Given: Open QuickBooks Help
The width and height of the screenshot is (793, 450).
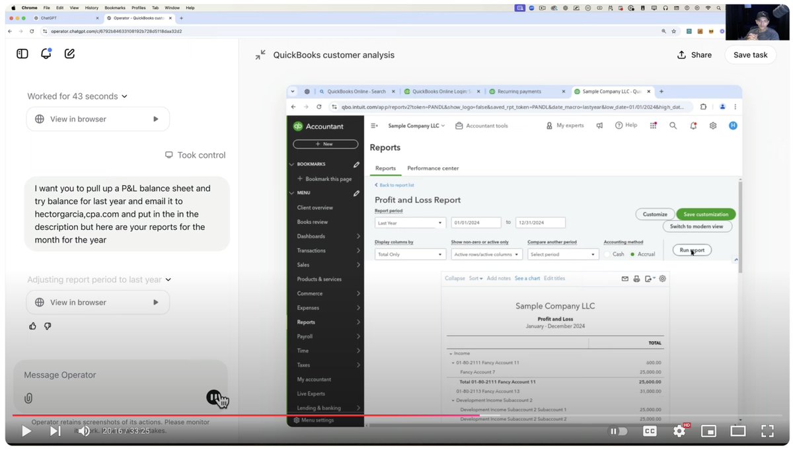Looking at the screenshot, I should pos(626,126).
